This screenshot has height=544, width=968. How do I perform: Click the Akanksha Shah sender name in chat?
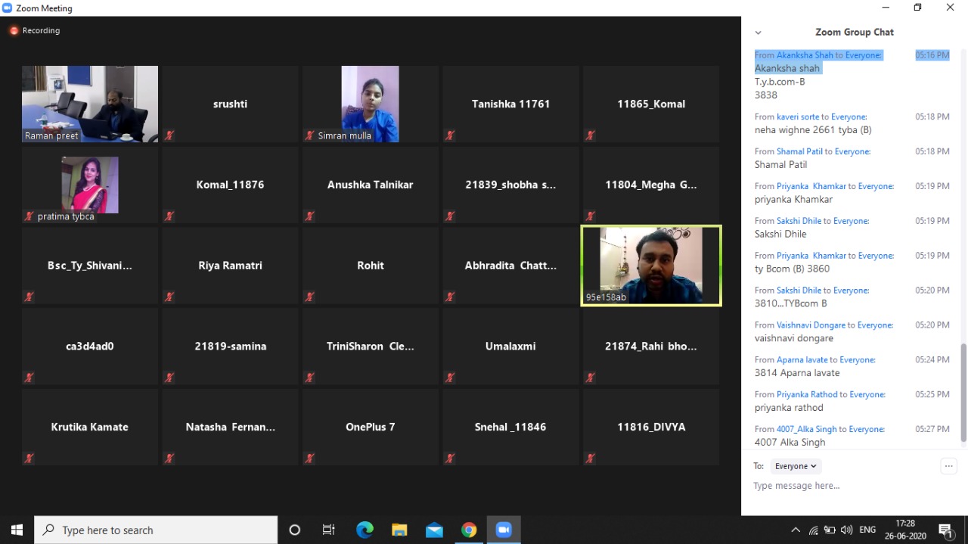(805, 55)
